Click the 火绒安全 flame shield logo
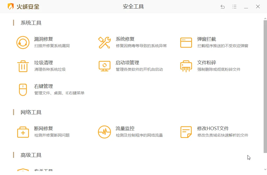Image resolution: width=267 pixels, height=175 pixels. click(x=11, y=6)
